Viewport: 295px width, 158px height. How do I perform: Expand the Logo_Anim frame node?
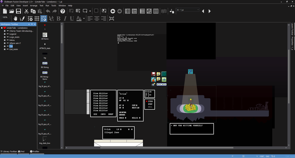[x=5, y=37]
